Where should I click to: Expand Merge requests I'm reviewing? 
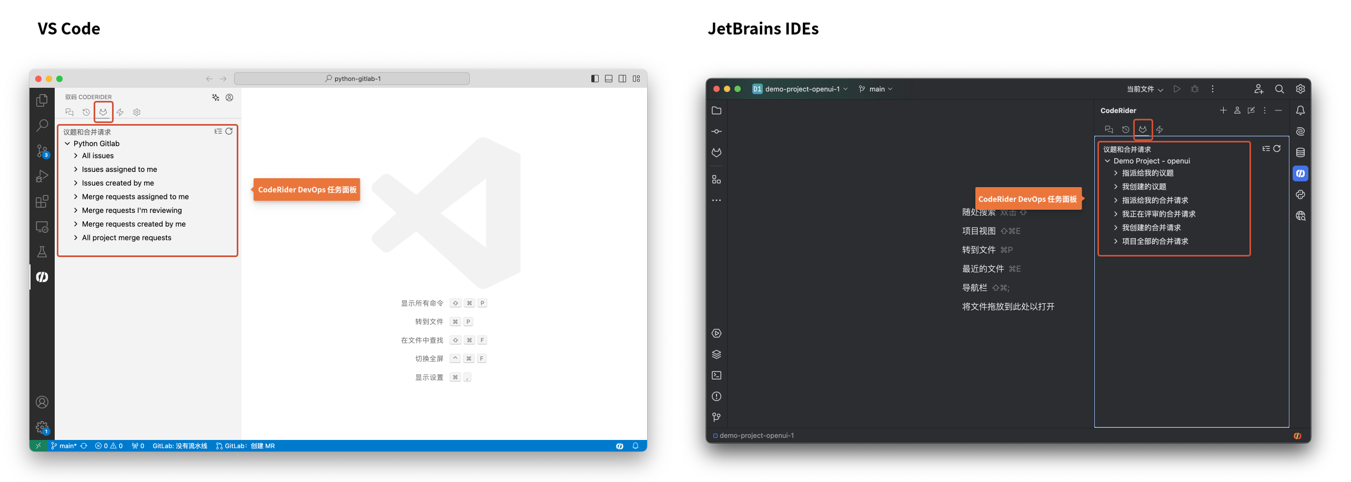click(x=76, y=210)
